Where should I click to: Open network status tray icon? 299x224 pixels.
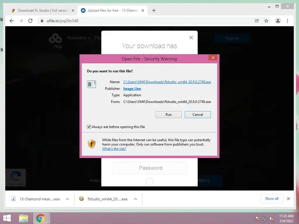(265, 218)
